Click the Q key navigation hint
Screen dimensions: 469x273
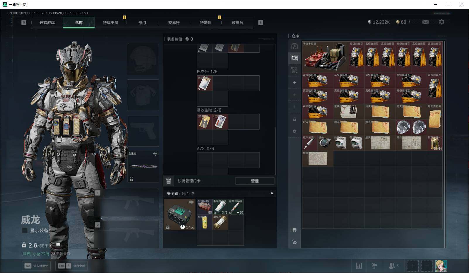point(24,23)
